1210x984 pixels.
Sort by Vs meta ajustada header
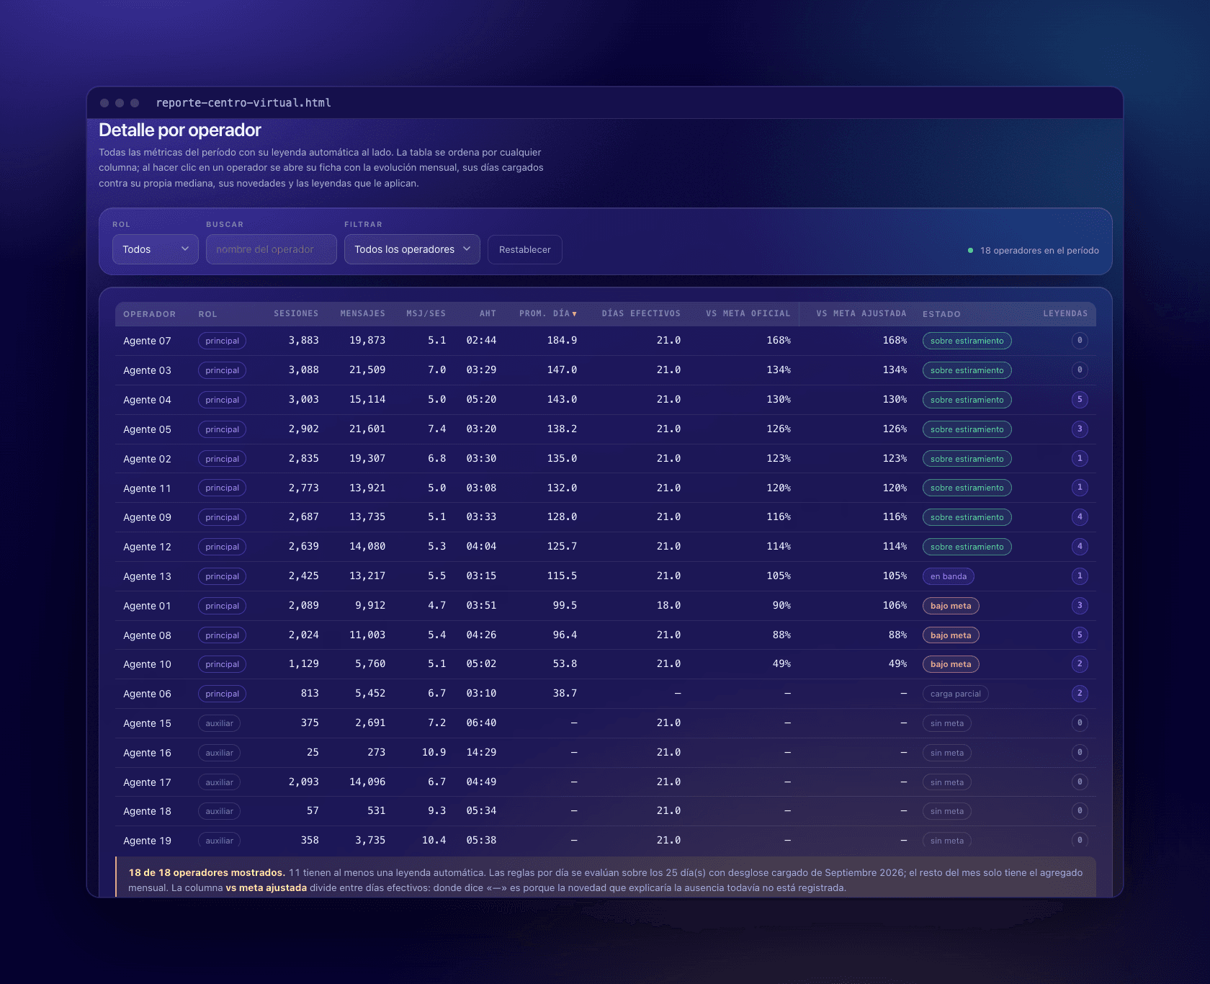[x=861, y=313]
